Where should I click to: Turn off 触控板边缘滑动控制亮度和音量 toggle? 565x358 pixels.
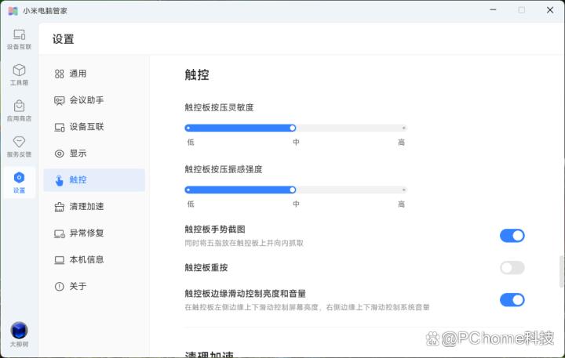pos(512,299)
